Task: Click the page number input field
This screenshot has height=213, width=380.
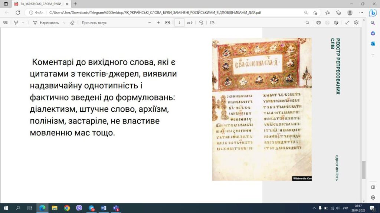Action: [180, 23]
